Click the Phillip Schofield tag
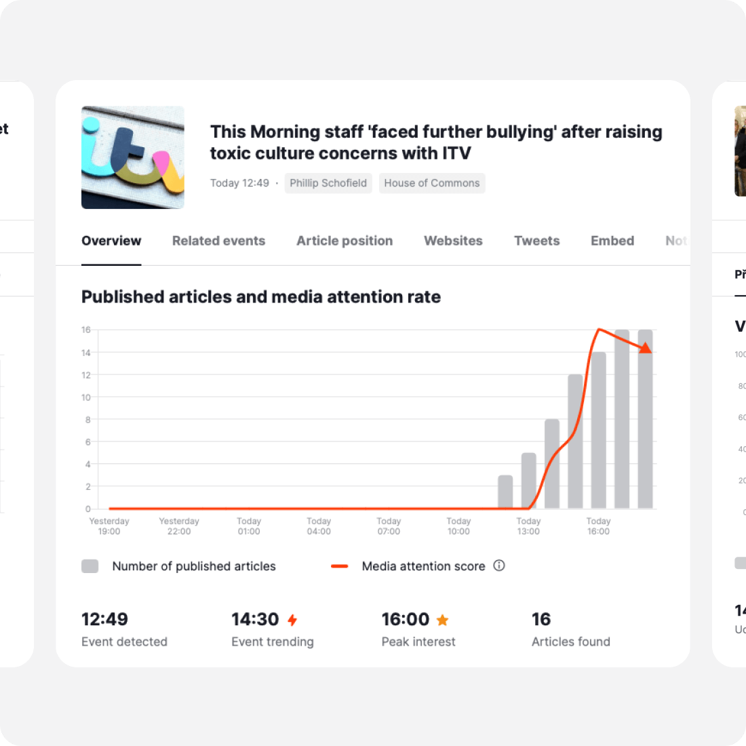The height and width of the screenshot is (746, 746). (x=328, y=183)
